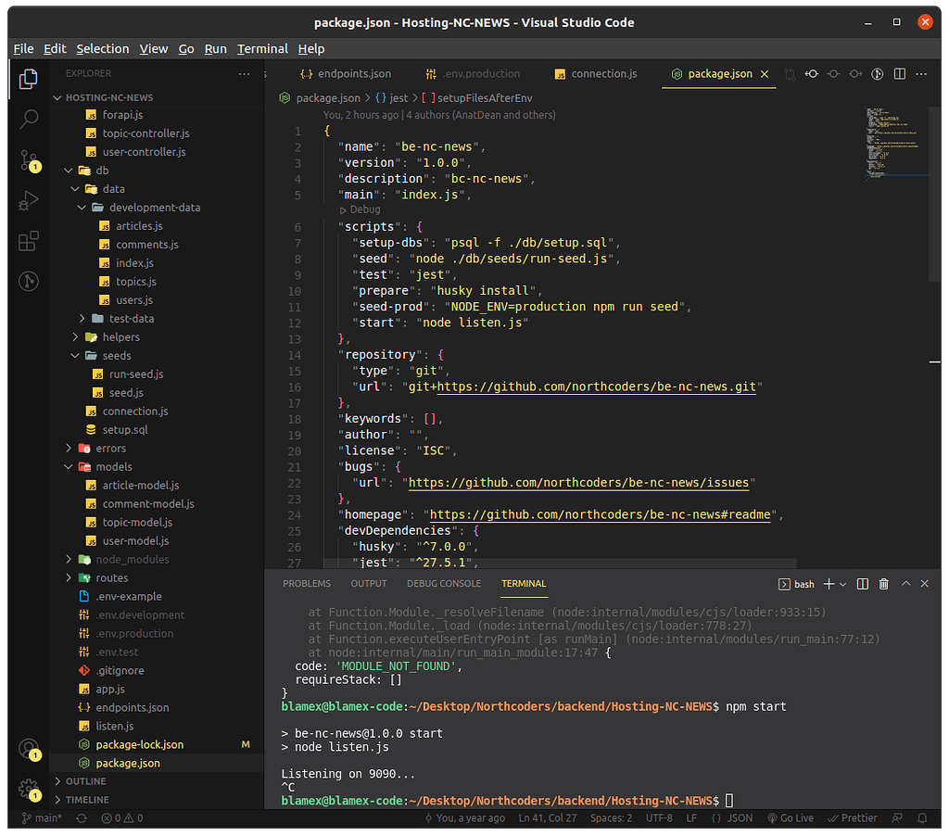Switch to the connection.js tab
949x836 pixels.
click(602, 74)
